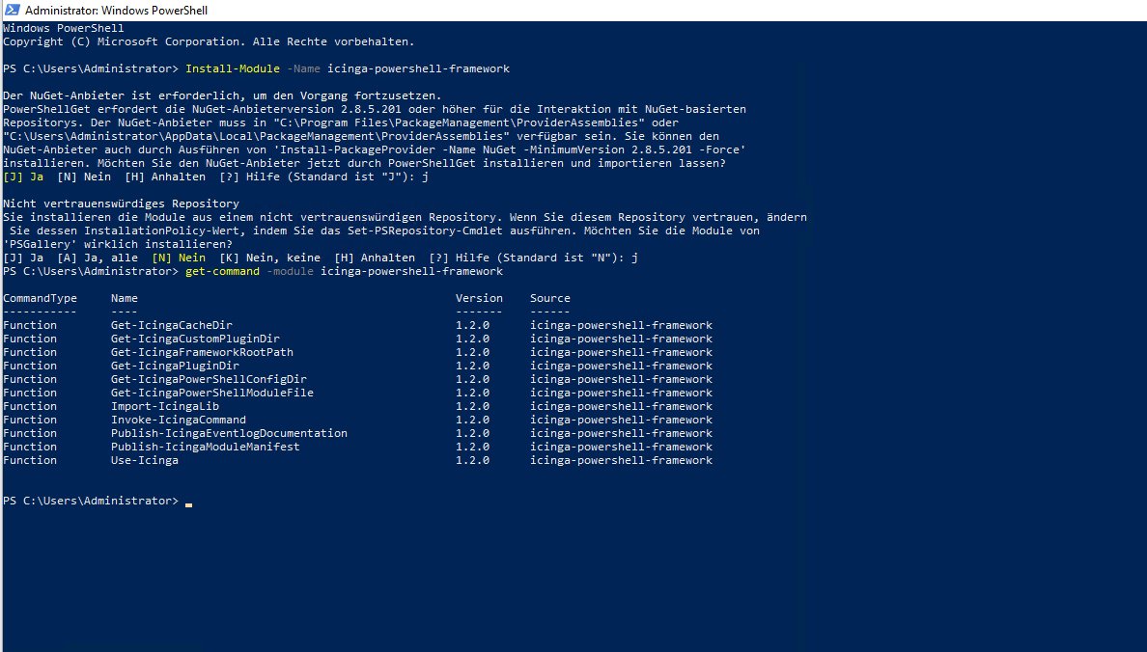Click the Publish-IcingaEventlogDocumentation entry
The image size is (1147, 652).
[x=229, y=434]
